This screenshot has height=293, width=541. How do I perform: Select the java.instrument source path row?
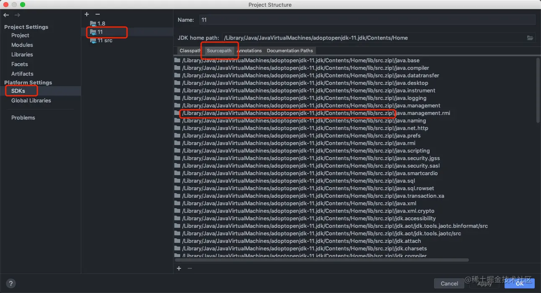point(355,90)
